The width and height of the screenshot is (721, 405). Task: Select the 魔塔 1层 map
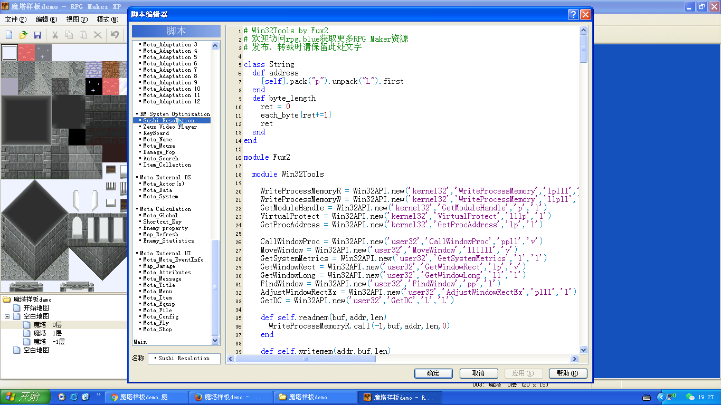(48, 333)
